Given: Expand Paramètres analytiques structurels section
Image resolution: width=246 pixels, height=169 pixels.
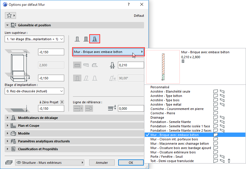Looking at the screenshot, I should (7, 141).
